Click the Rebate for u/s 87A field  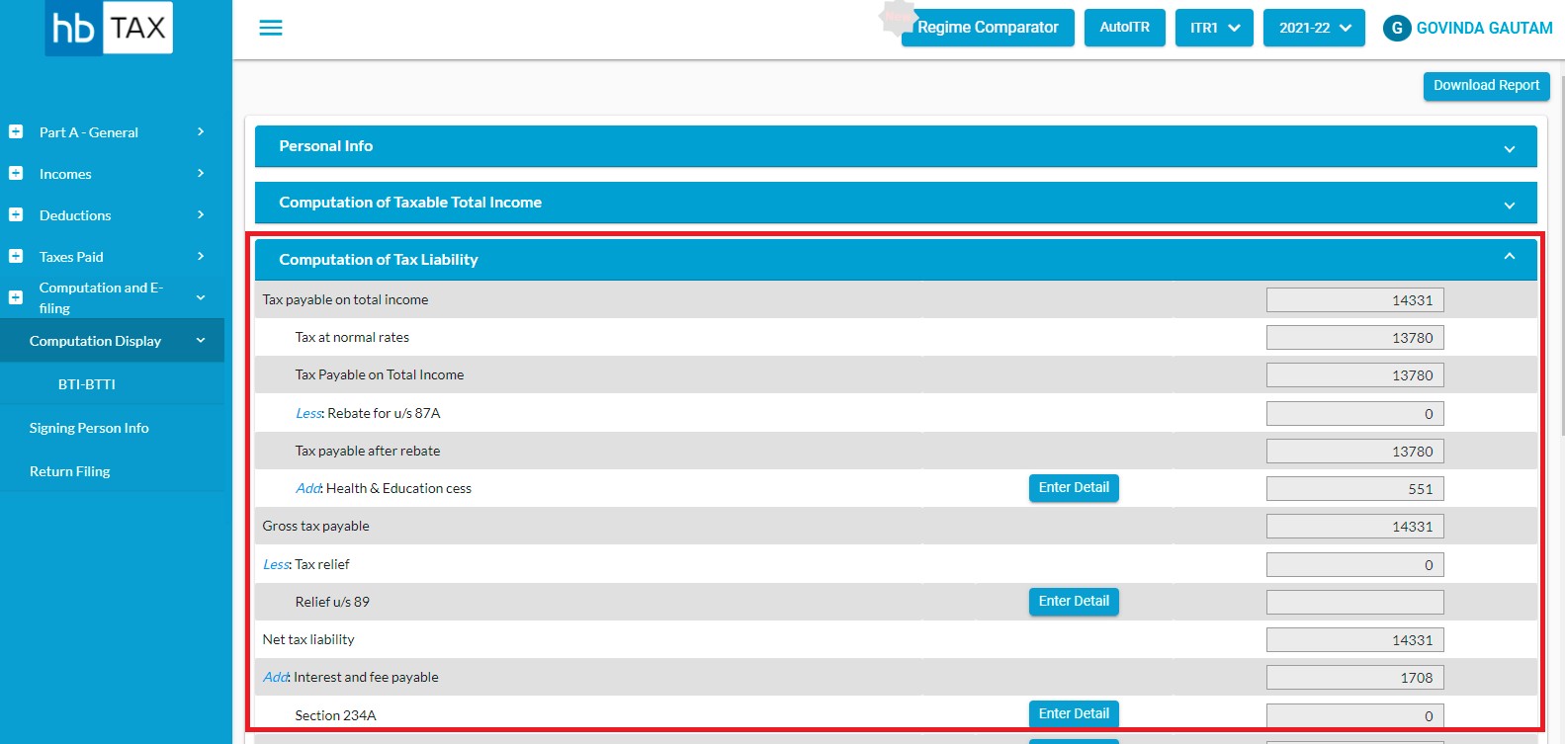(1355, 414)
